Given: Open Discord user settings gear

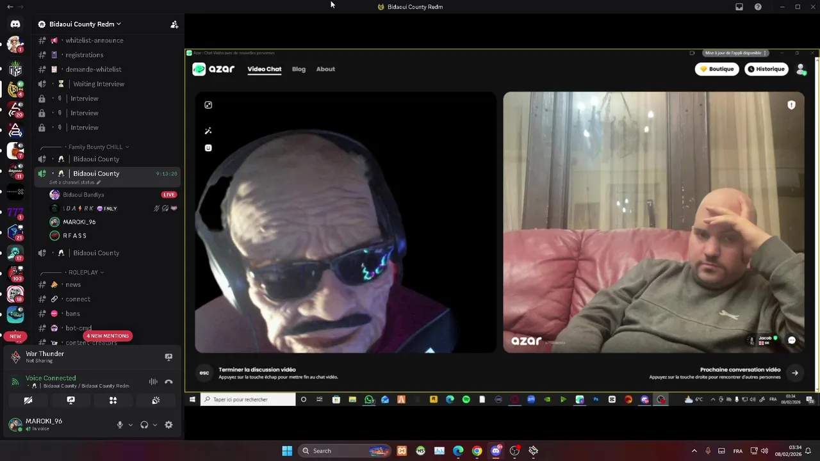Looking at the screenshot, I should point(168,425).
